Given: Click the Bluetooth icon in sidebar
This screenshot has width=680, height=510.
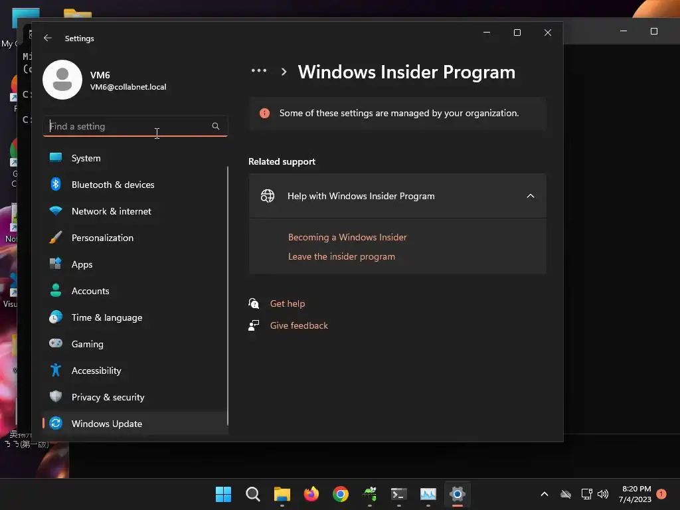Looking at the screenshot, I should (56, 185).
